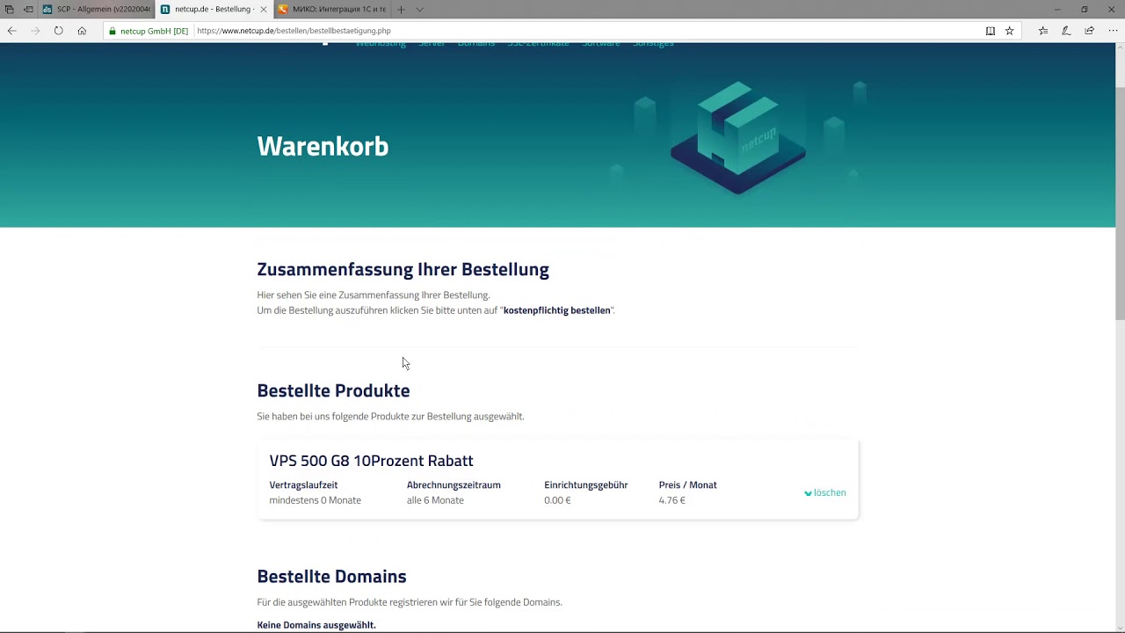Click the price value 4.76 €
This screenshot has height=633, width=1125.
click(672, 500)
